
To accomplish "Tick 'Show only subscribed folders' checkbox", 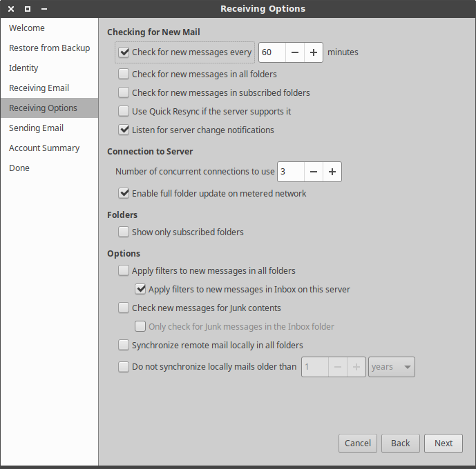I will point(124,232).
